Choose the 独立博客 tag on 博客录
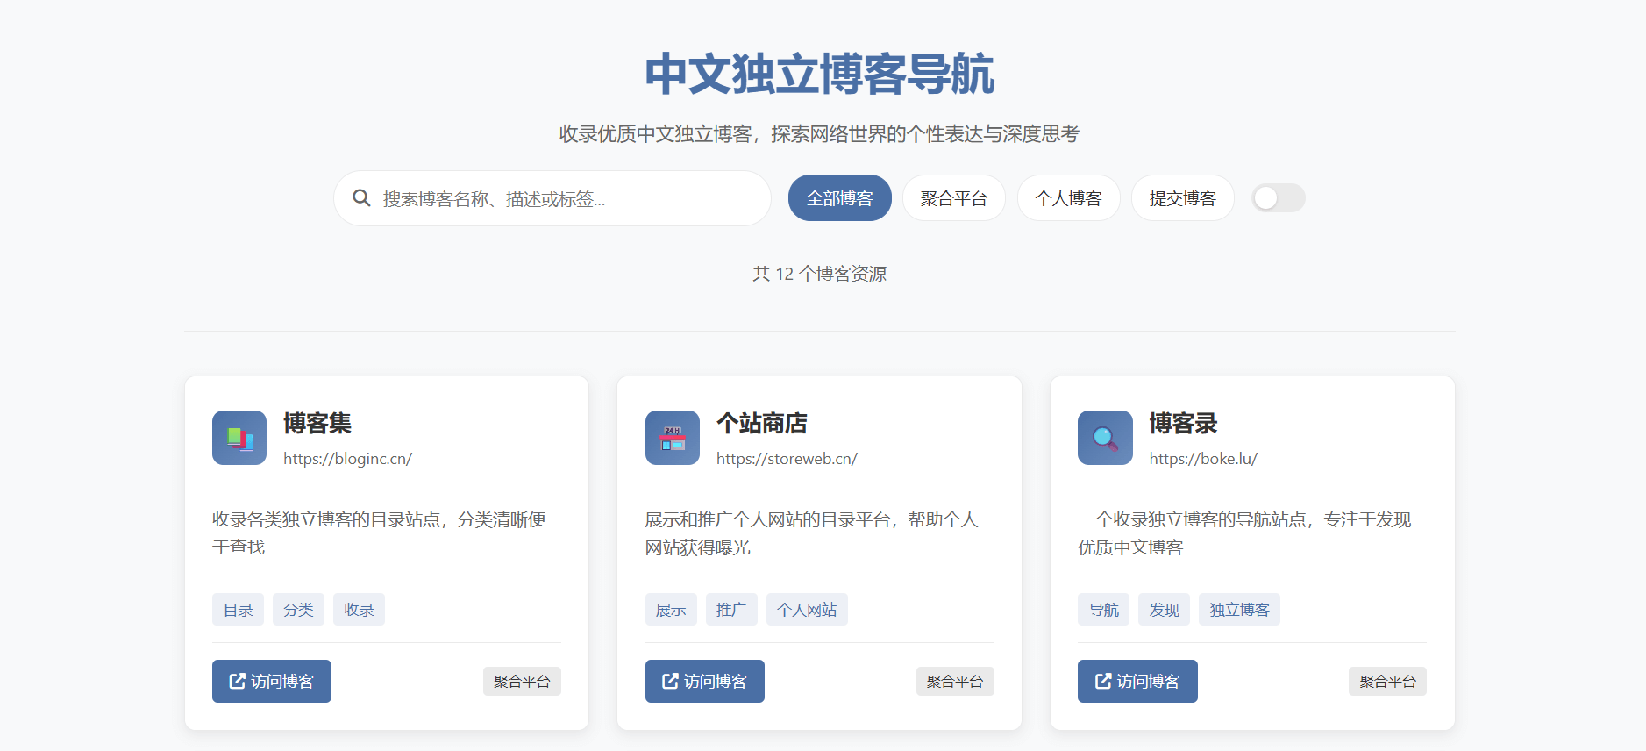 tap(1238, 610)
